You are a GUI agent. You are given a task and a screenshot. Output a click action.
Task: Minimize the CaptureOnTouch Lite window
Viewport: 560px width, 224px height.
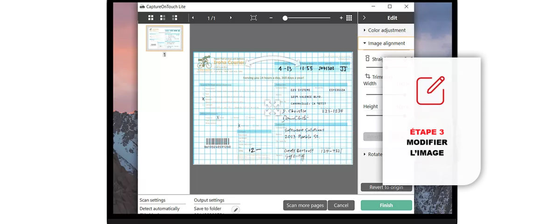point(373,7)
